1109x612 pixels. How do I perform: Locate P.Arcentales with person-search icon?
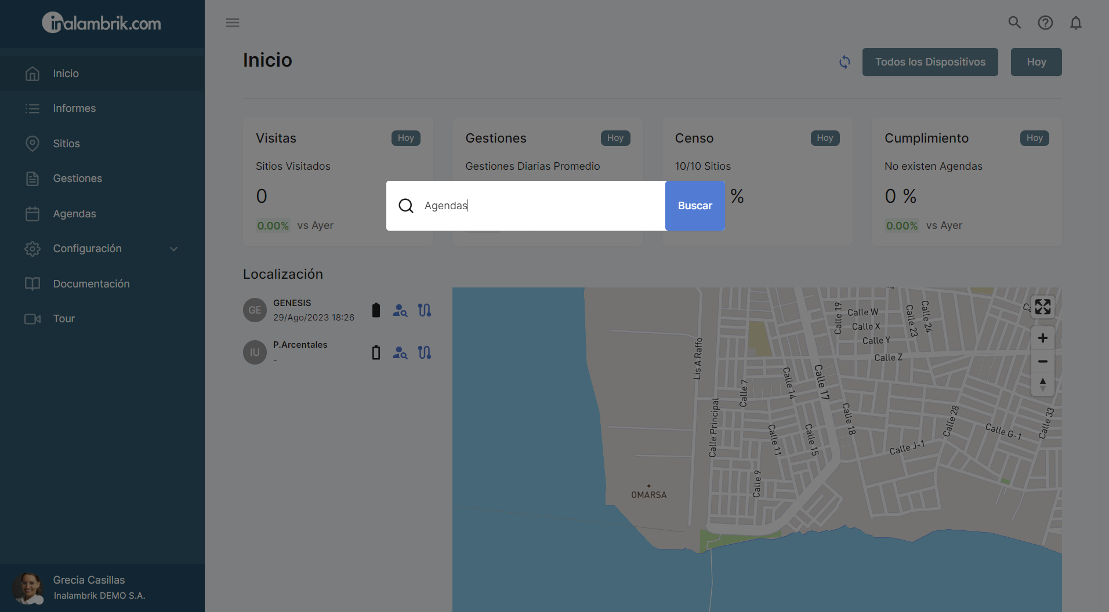(x=400, y=353)
